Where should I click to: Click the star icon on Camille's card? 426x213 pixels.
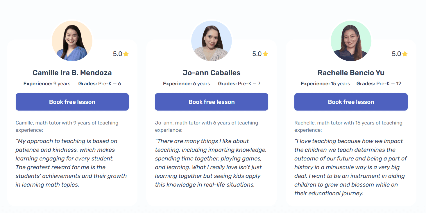point(126,54)
